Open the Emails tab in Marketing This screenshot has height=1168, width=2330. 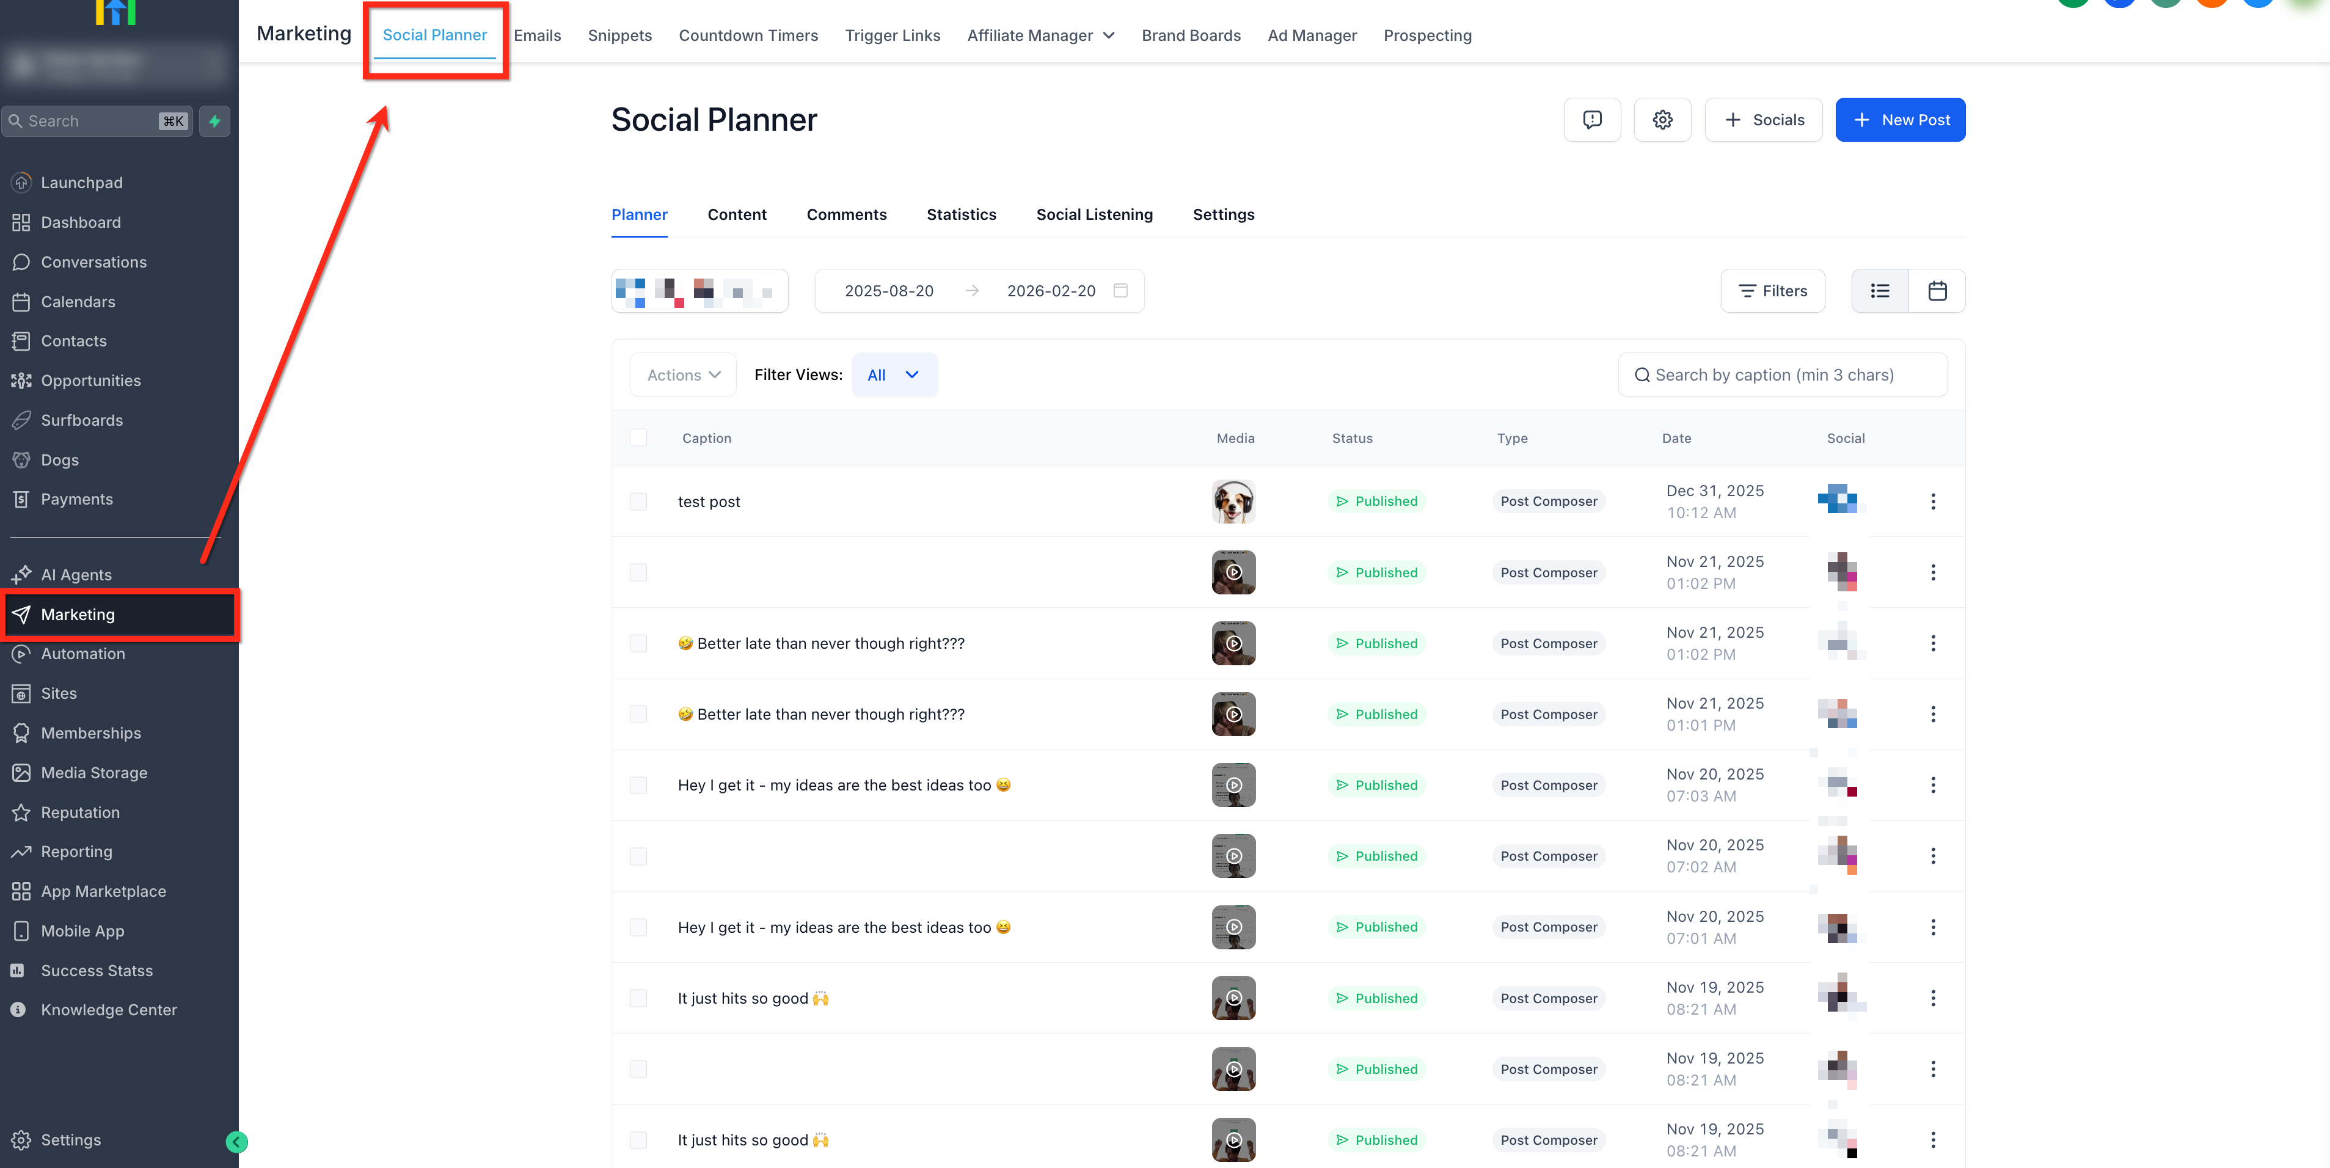coord(537,35)
